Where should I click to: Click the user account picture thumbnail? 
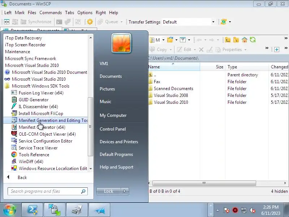click(121, 43)
